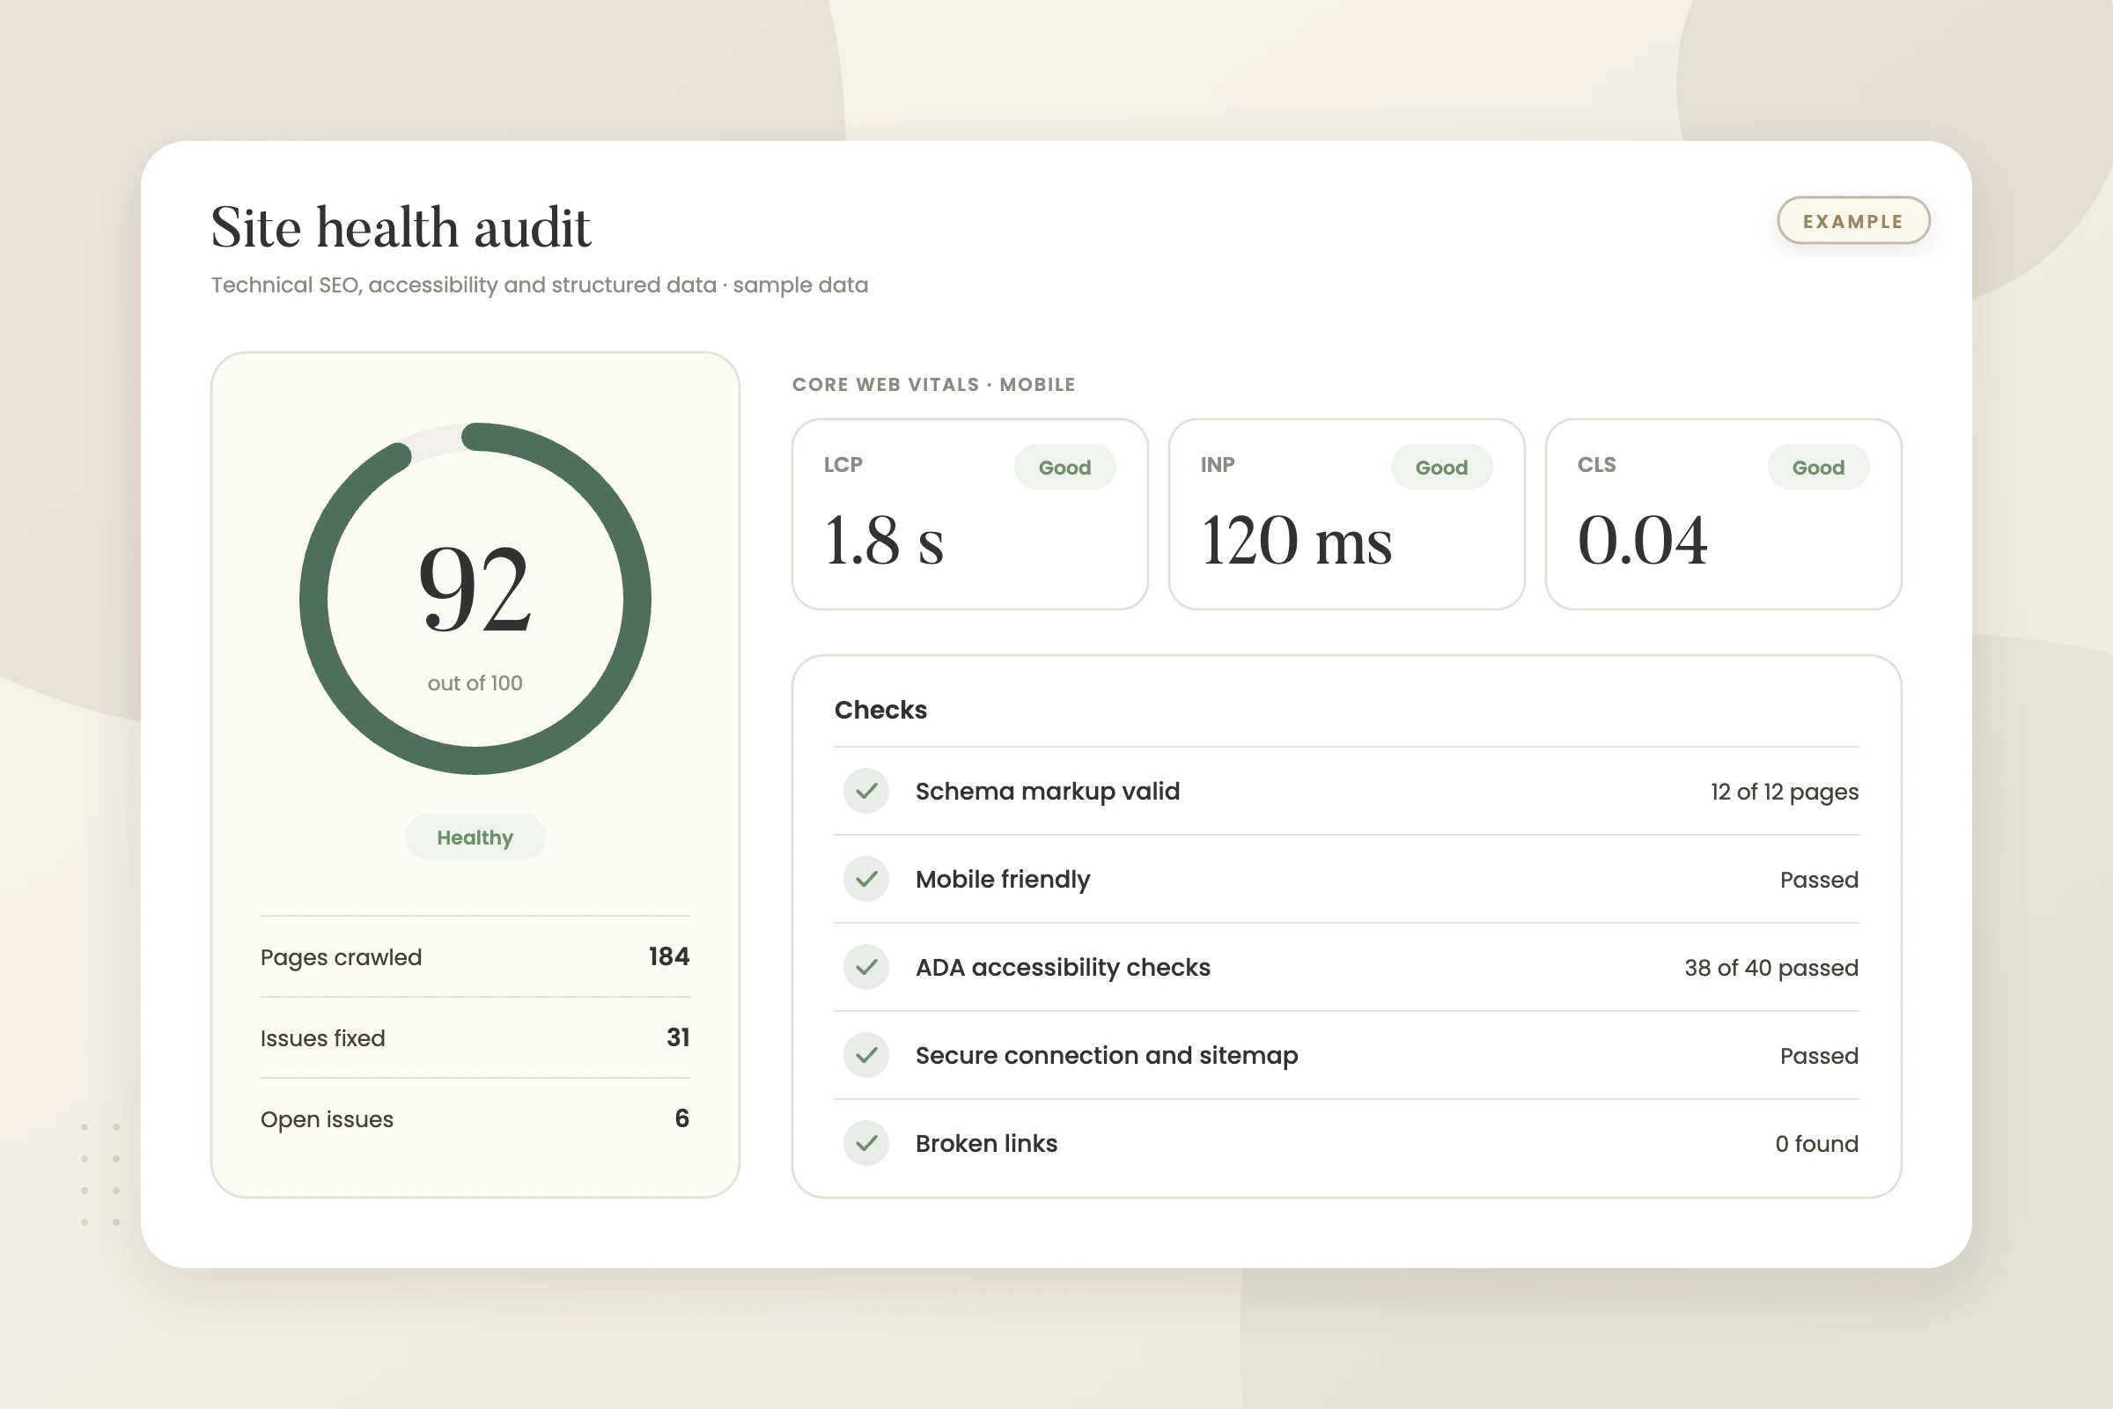Click the LCP value 1.8 s
This screenshot has width=2113, height=1409.
coord(884,540)
